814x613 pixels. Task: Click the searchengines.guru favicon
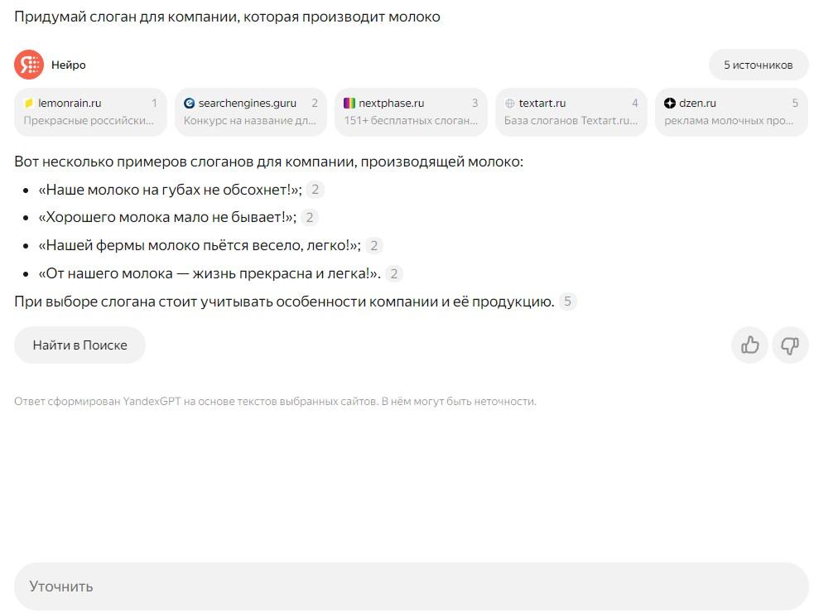point(190,102)
